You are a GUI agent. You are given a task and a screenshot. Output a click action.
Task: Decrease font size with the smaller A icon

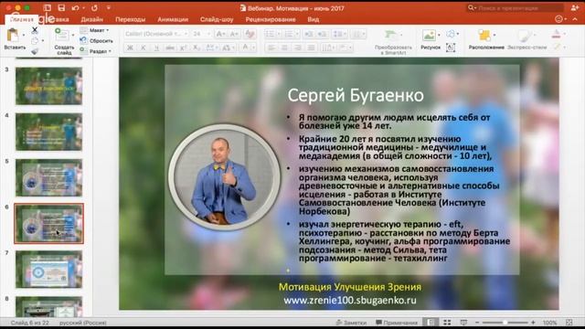click(234, 35)
